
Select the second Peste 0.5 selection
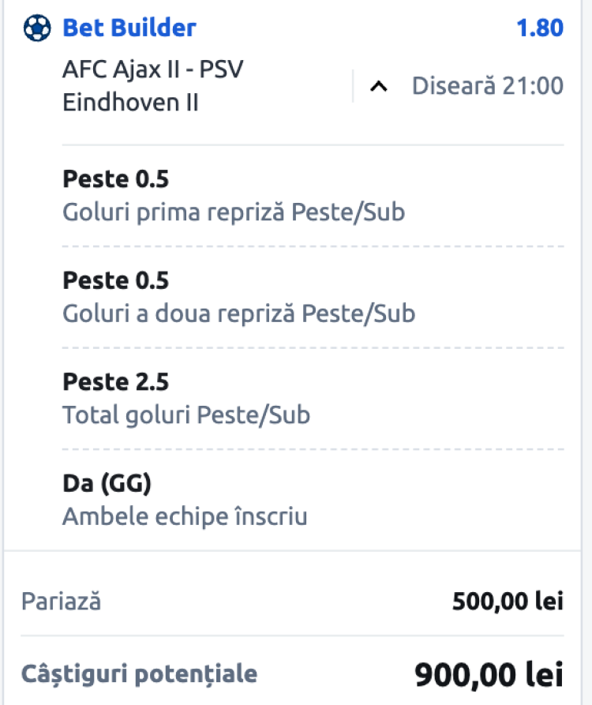115,280
